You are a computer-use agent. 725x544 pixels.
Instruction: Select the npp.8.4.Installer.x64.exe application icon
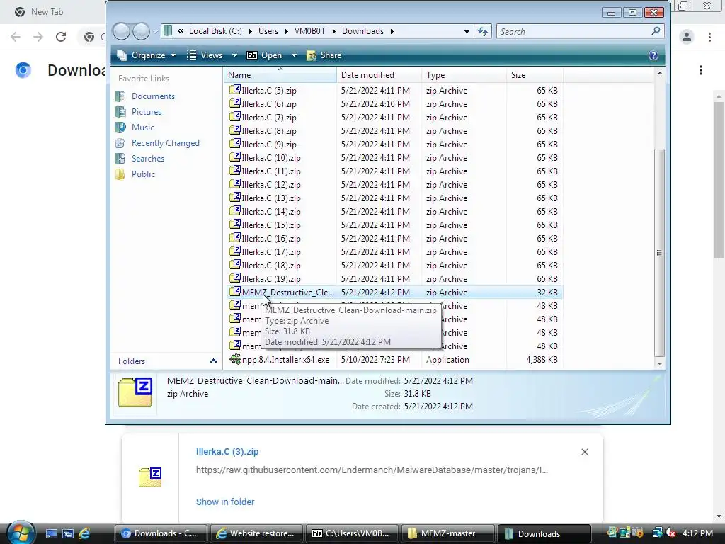click(x=235, y=359)
